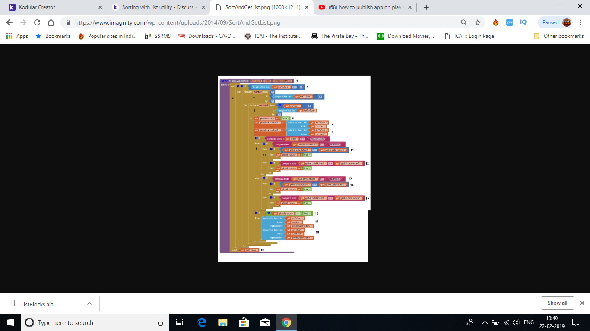Close the Kodular Creator tab
The height and width of the screenshot is (331, 590).
point(100,7)
